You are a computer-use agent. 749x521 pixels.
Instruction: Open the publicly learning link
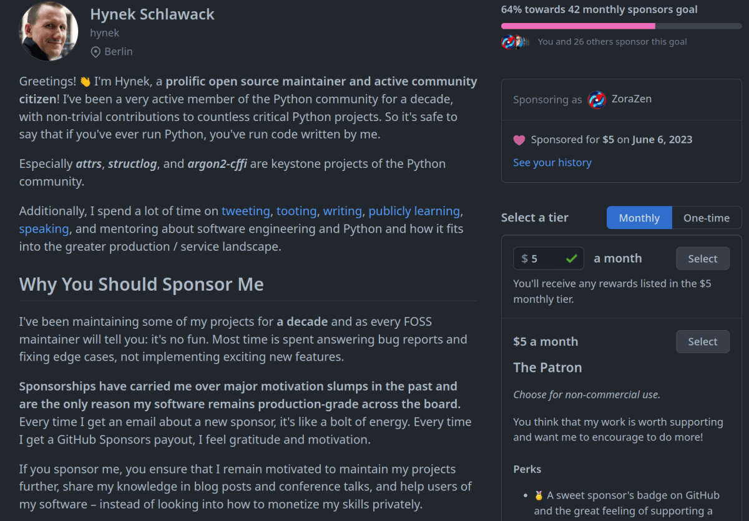tap(414, 211)
